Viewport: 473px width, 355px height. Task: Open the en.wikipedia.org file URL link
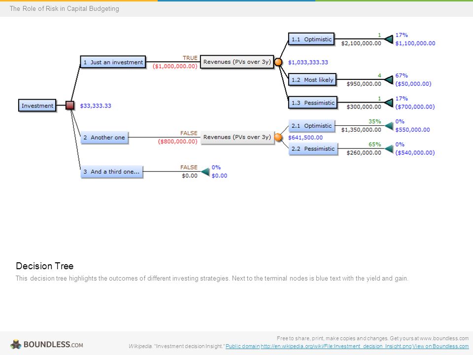tap(336, 346)
